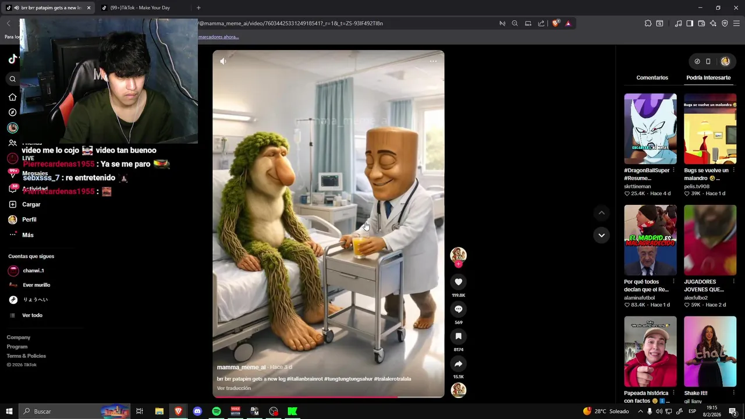The image size is (745, 419).
Task: Open the Brave Wallet icon
Action: click(x=701, y=23)
